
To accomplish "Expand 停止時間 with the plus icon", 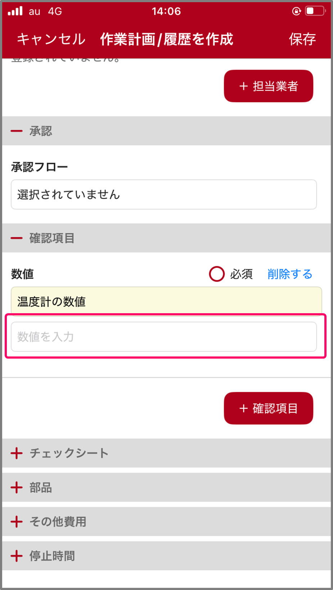I will coord(17,556).
